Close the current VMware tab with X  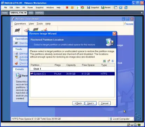tap(142, 13)
